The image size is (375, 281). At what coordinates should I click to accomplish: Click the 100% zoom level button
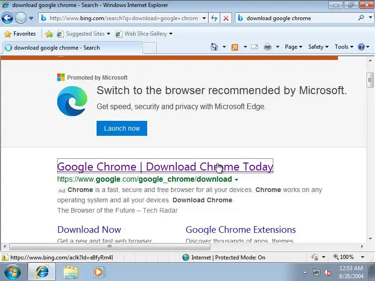(x=344, y=257)
